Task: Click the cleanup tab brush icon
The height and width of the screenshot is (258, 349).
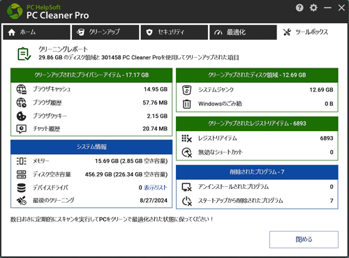Action: click(x=80, y=32)
